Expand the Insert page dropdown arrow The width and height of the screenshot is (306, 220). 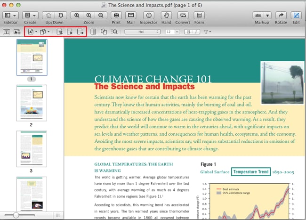[x=36, y=32]
